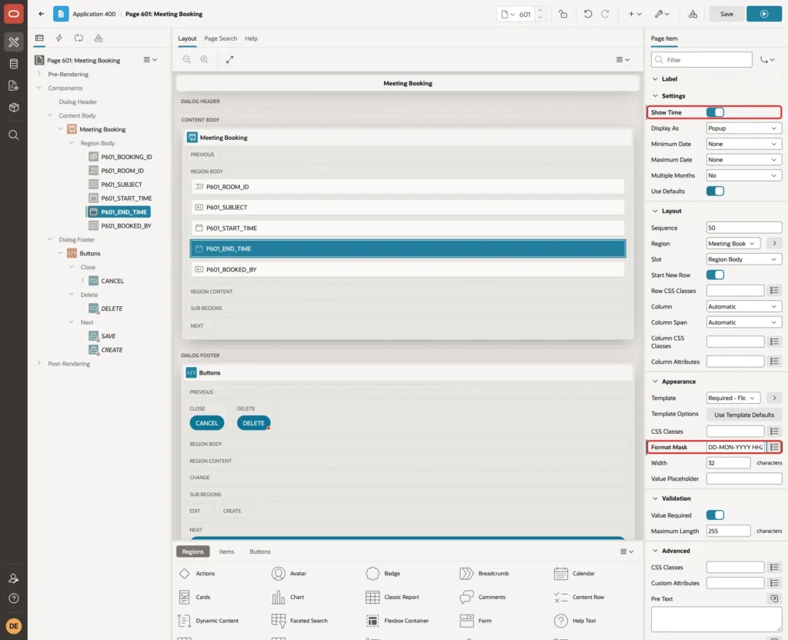Open the Minimum Date dropdown
The width and height of the screenshot is (788, 640).
pyautogui.click(x=744, y=144)
